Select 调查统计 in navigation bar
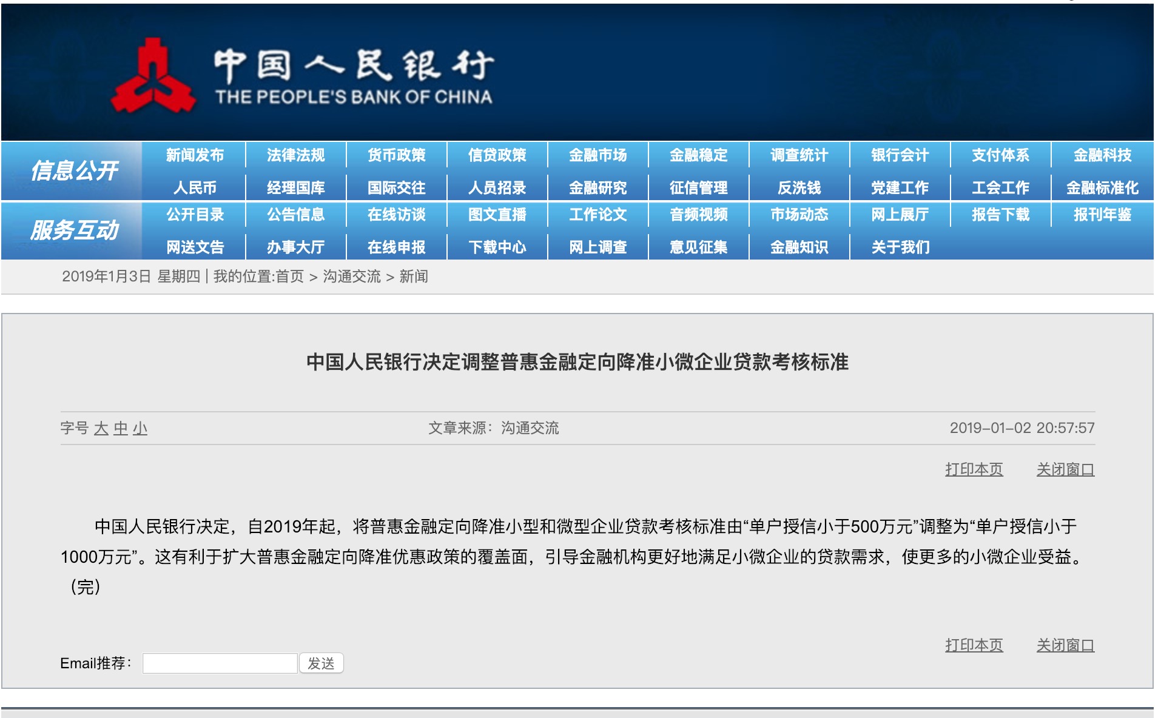The height and width of the screenshot is (718, 1161). [799, 156]
